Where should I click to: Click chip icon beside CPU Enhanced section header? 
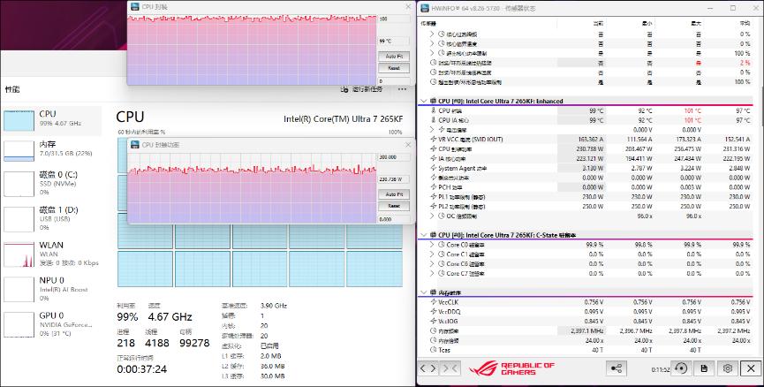coord(433,101)
